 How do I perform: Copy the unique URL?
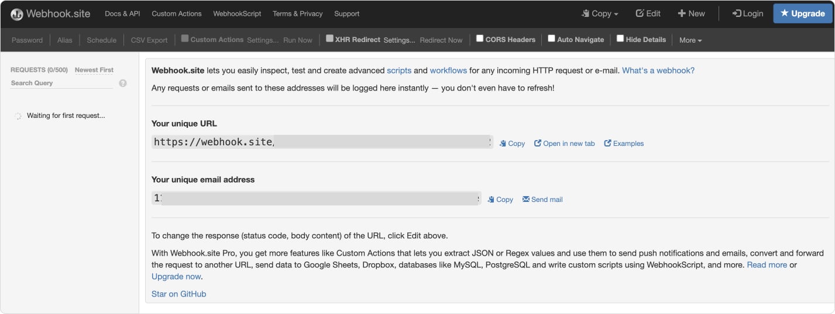point(512,144)
